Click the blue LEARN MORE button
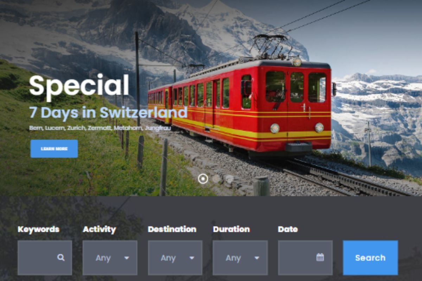The image size is (422, 281). tap(54, 149)
